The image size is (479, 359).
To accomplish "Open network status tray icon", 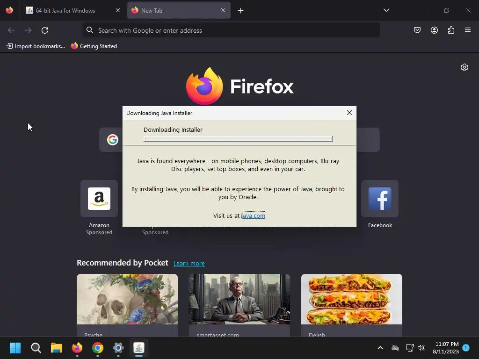I will click(x=410, y=348).
